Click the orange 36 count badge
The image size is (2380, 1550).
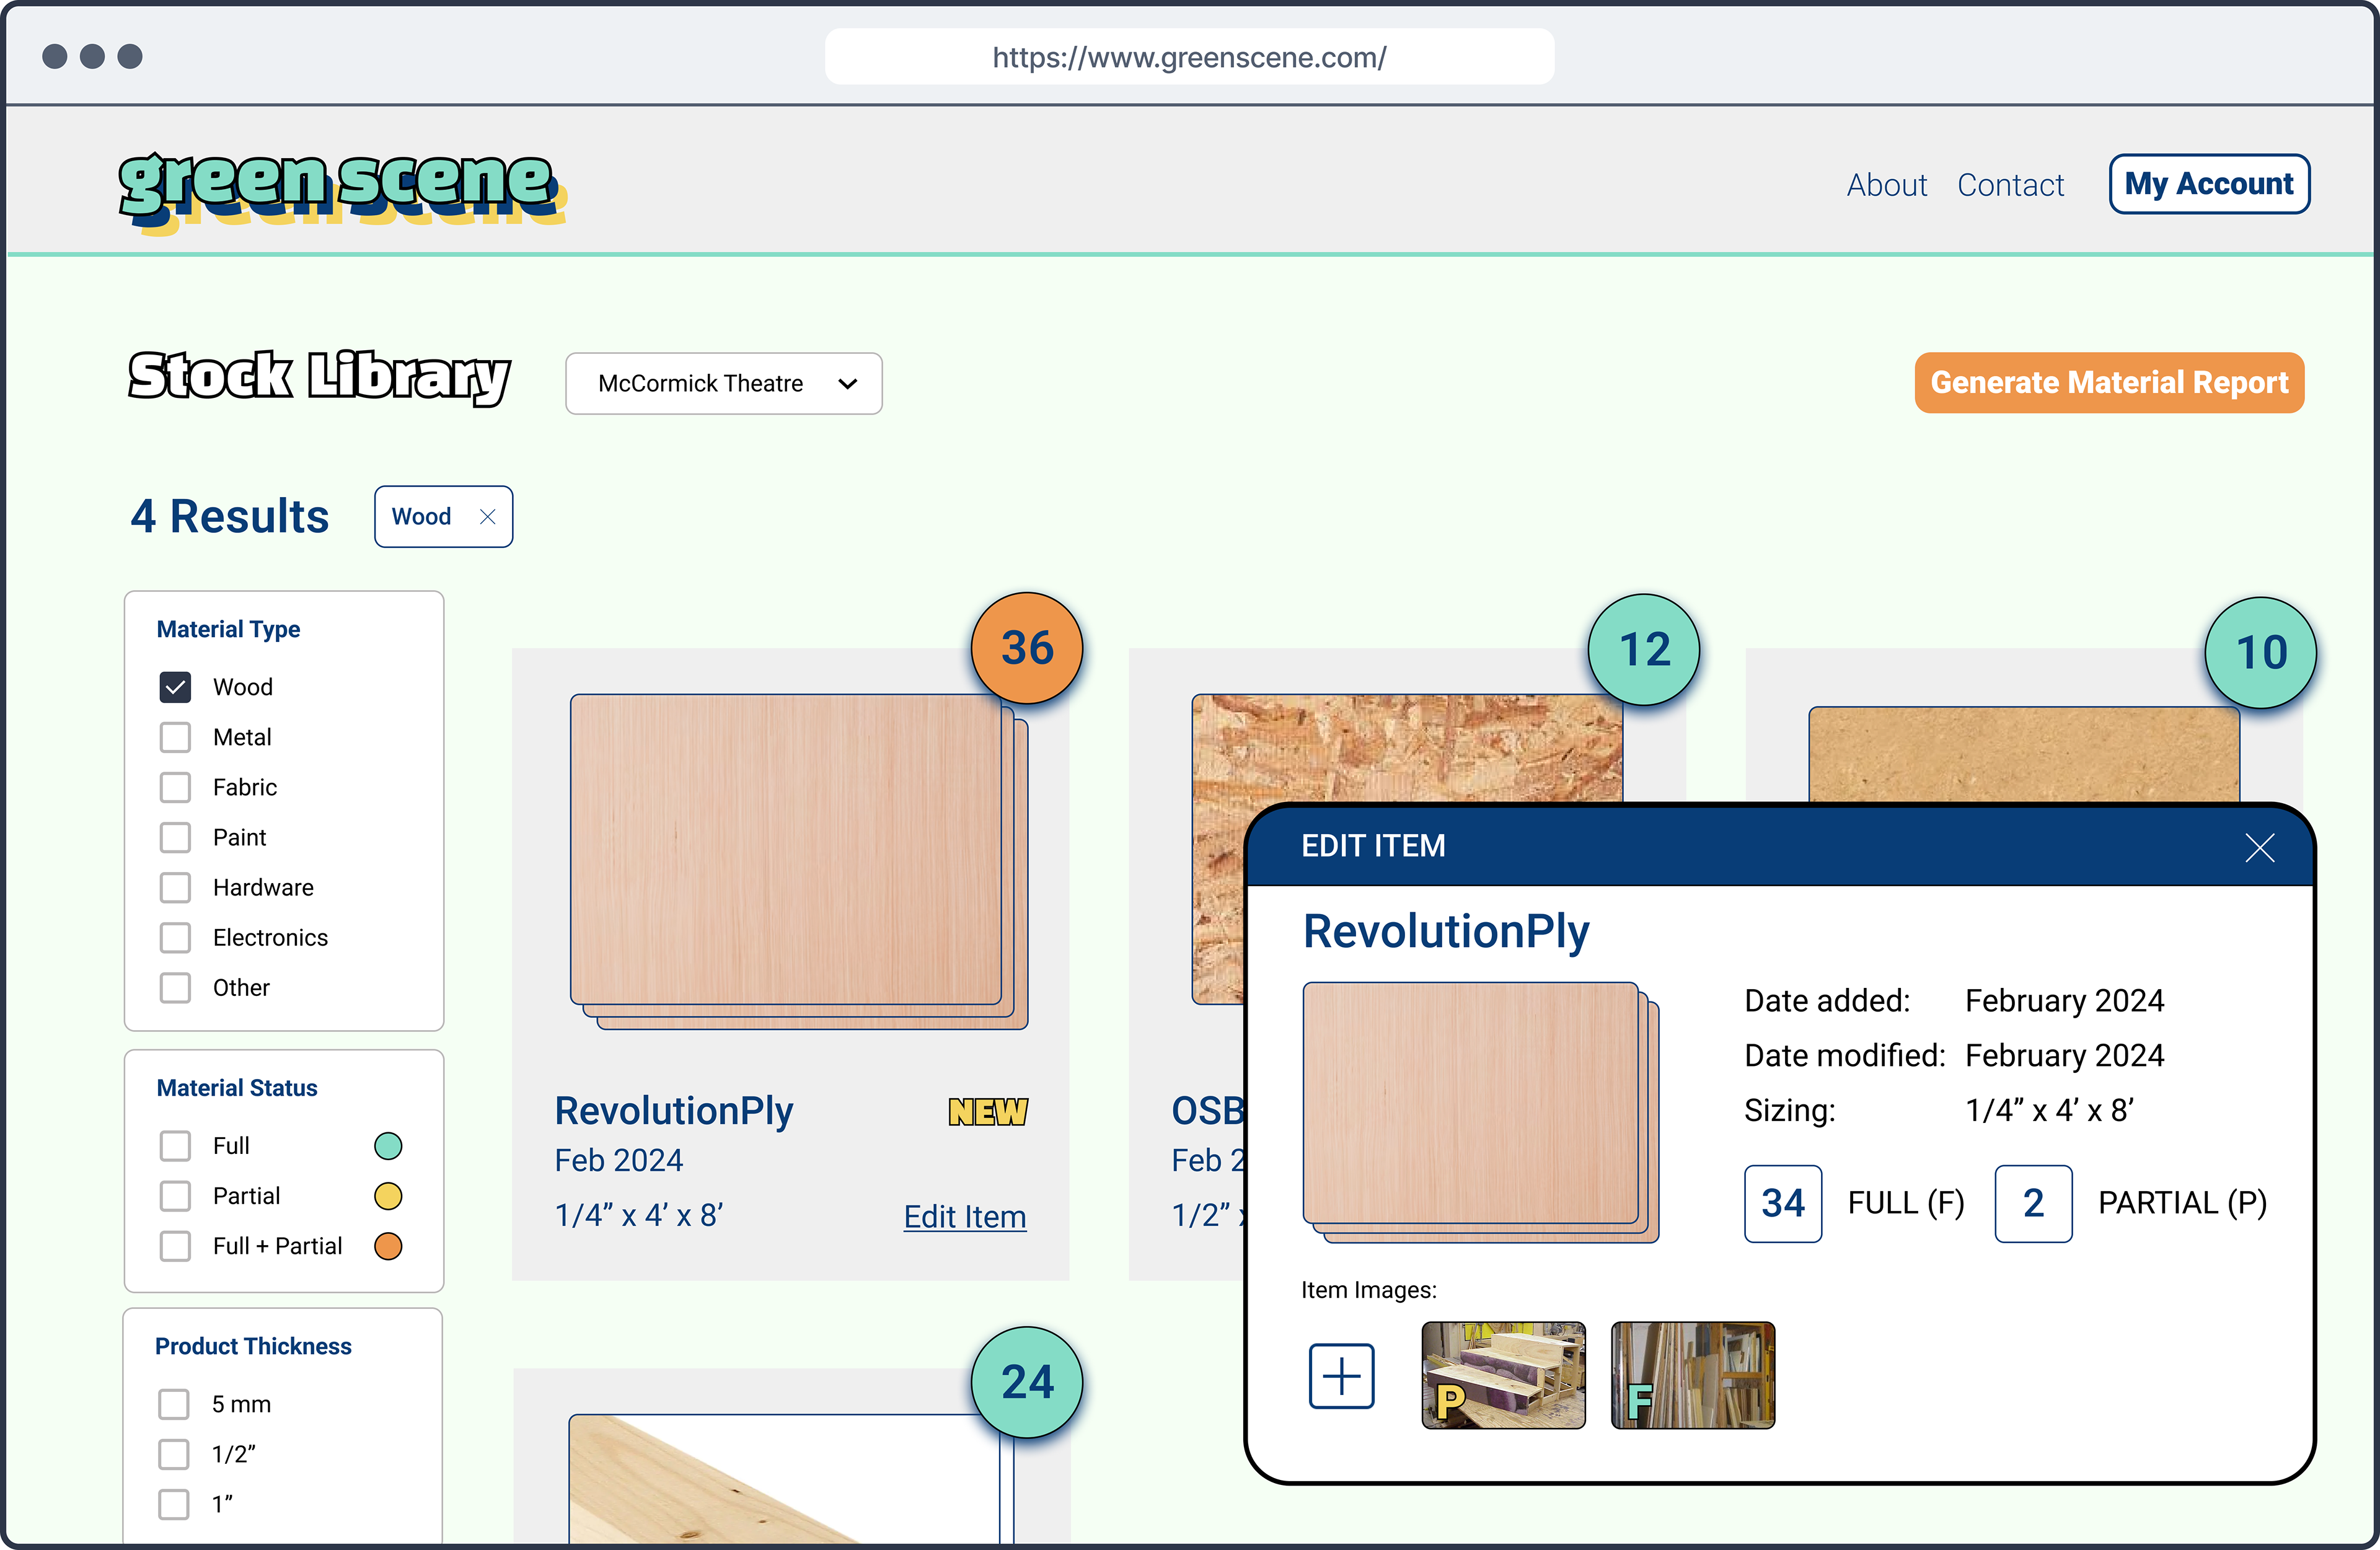pyautogui.click(x=1027, y=648)
